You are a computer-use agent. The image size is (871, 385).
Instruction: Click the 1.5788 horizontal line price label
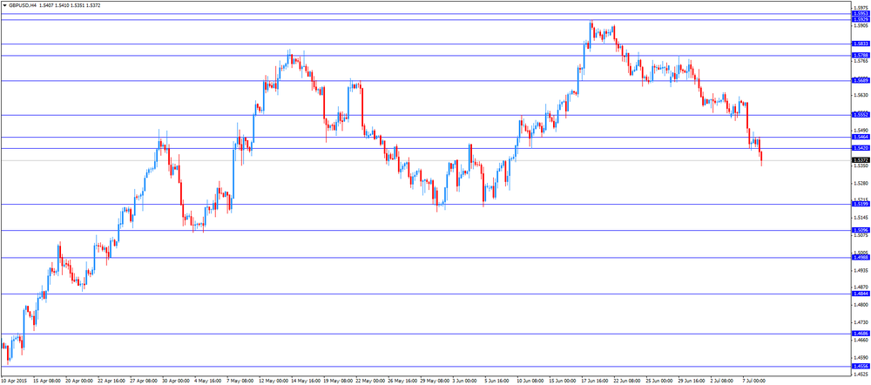(861, 55)
